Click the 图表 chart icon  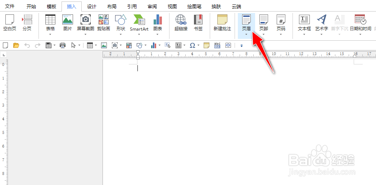[158, 19]
